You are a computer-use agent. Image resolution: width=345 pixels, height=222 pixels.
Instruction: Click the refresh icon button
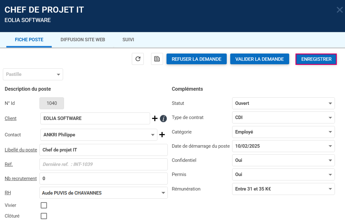click(x=138, y=59)
